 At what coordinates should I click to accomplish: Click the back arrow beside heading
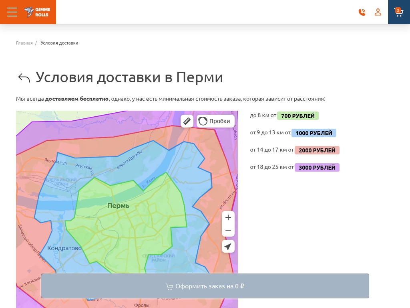(x=24, y=78)
